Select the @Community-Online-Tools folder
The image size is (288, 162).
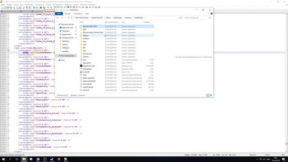117,32
